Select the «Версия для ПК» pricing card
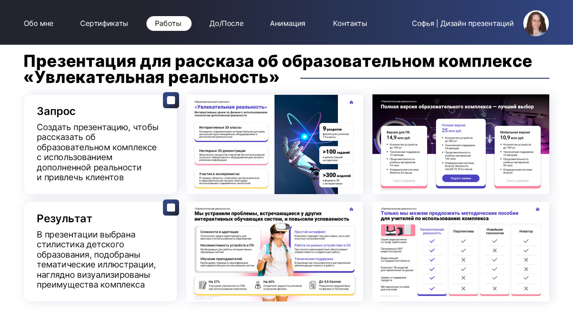This screenshot has width=573, height=322. (405, 156)
